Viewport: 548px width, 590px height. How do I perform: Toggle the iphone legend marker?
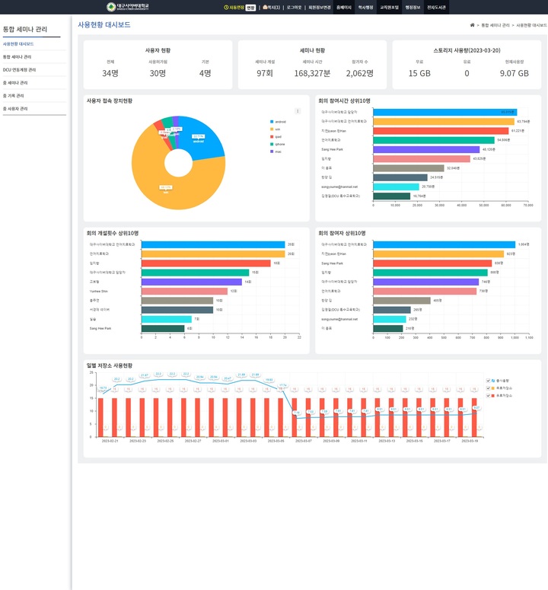[x=271, y=144]
